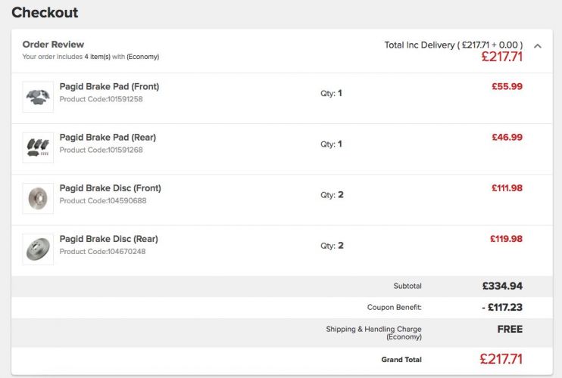
Task: Click the Pagid Brake Disc (Front) title
Action: [111, 188]
